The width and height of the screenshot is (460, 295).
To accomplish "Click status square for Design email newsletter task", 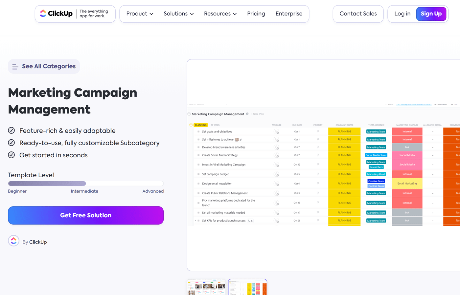I will (198, 184).
